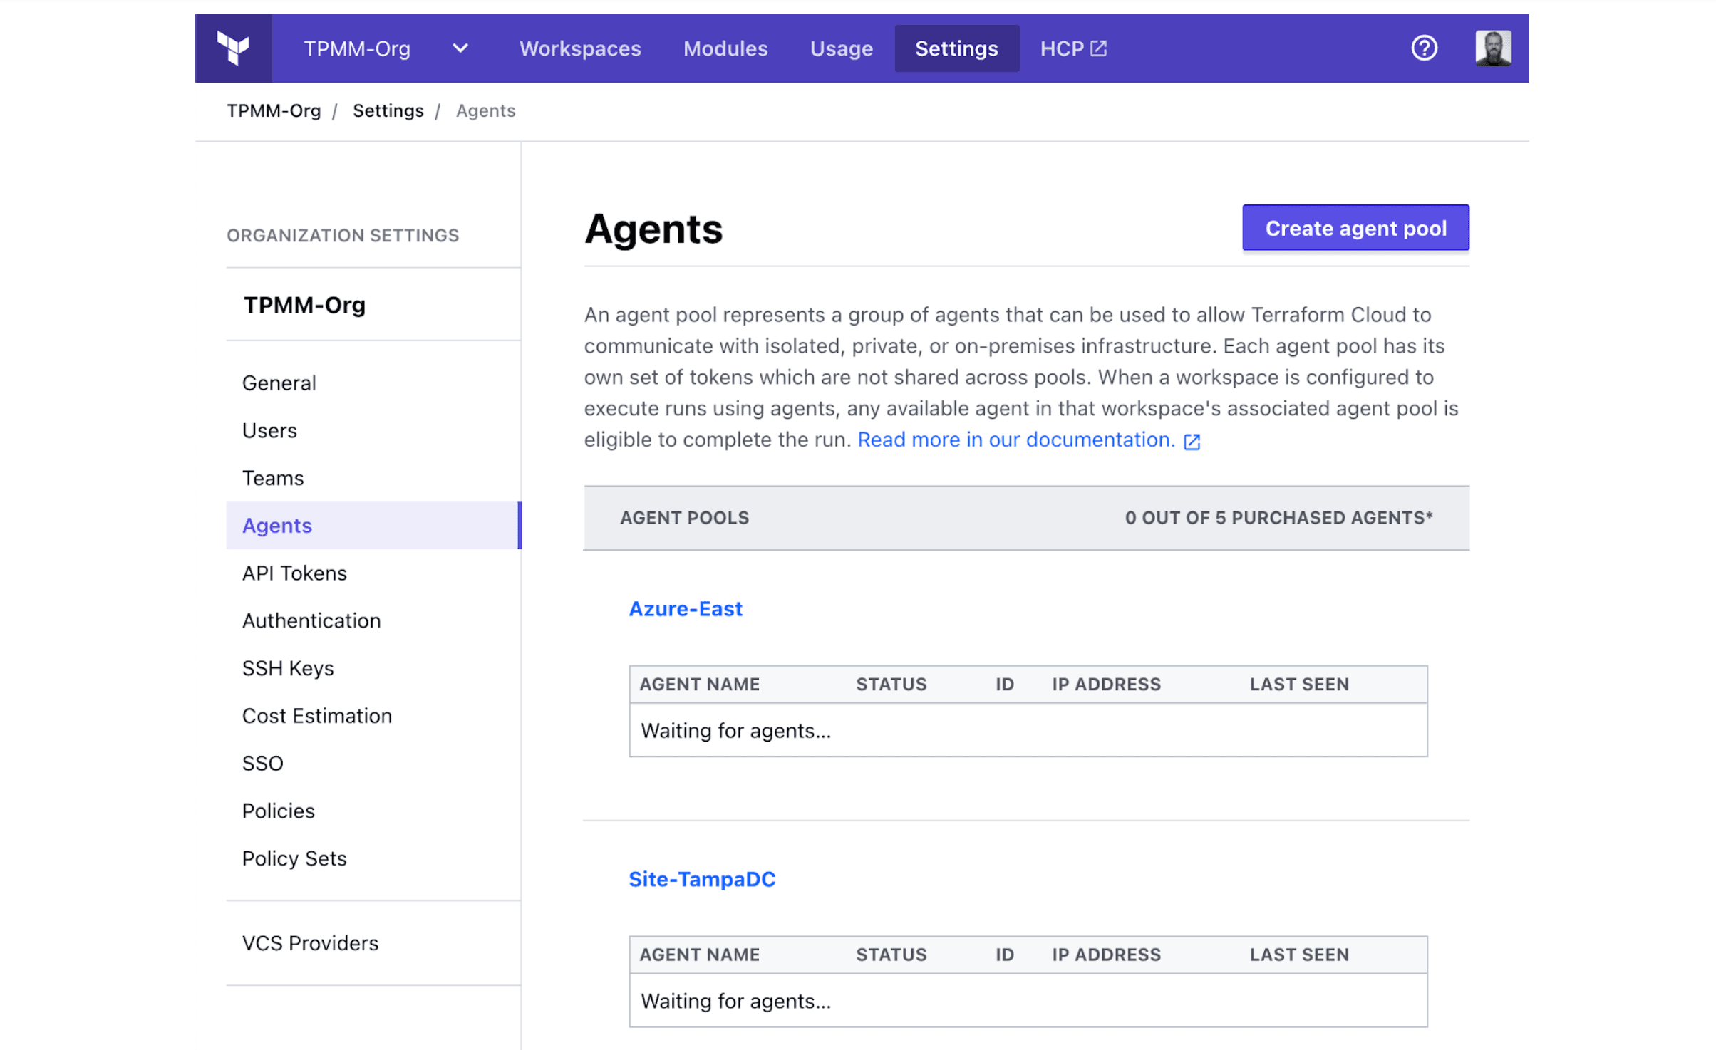Open the Site-TampaDC agent pool
This screenshot has height=1050, width=1716.
pyautogui.click(x=701, y=879)
